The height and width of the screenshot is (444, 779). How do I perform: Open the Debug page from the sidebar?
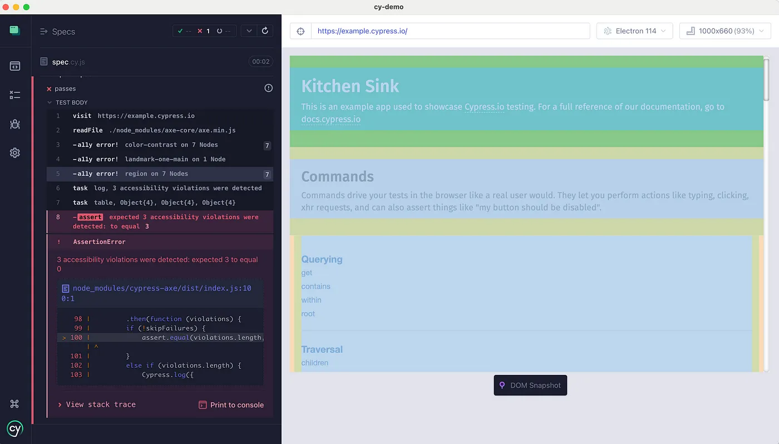[x=14, y=124]
